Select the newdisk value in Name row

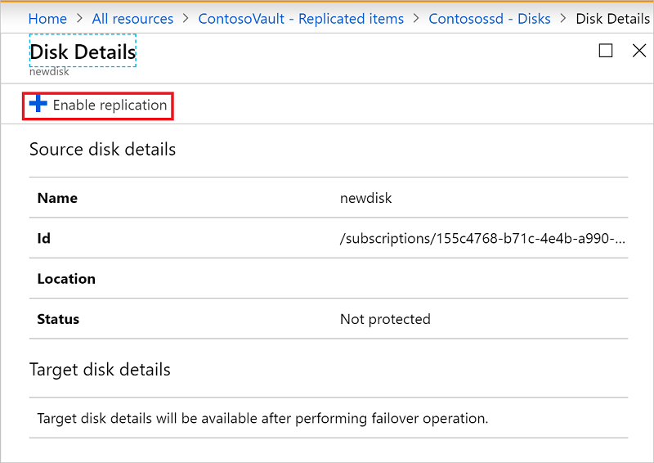366,198
